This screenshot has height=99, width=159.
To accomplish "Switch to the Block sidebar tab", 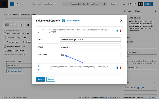I will pyautogui.click(x=137, y=11).
